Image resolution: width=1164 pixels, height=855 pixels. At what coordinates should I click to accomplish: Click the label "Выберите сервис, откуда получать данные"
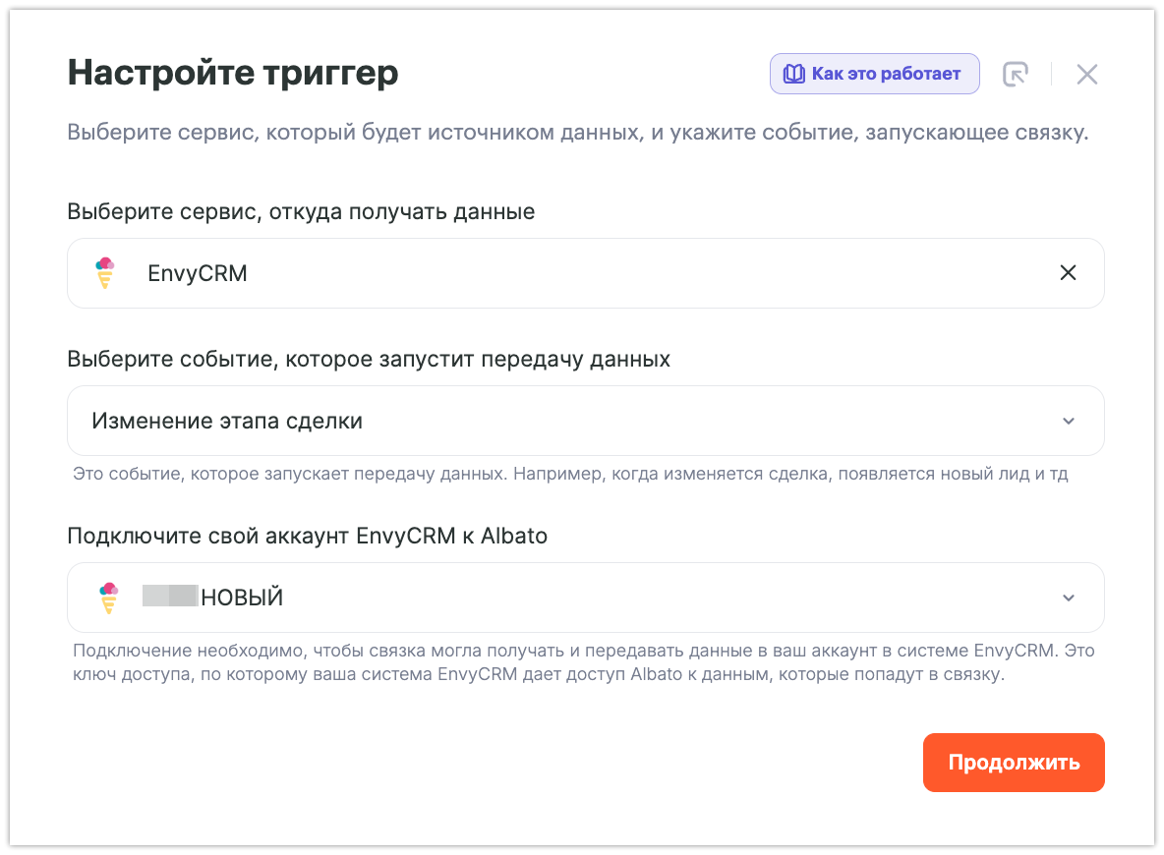pos(301,211)
